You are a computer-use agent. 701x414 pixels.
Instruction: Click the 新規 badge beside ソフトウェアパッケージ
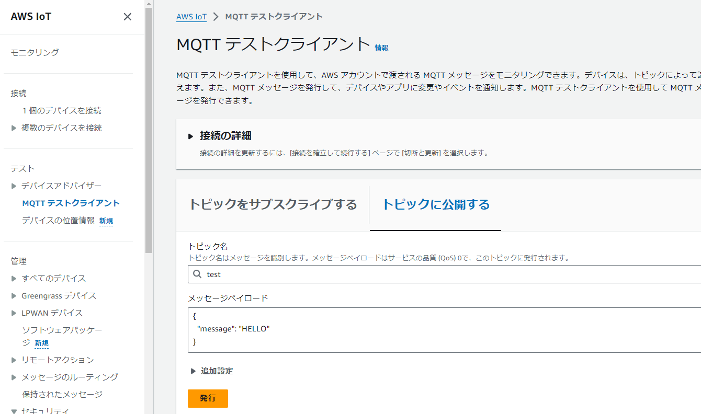[x=42, y=343]
